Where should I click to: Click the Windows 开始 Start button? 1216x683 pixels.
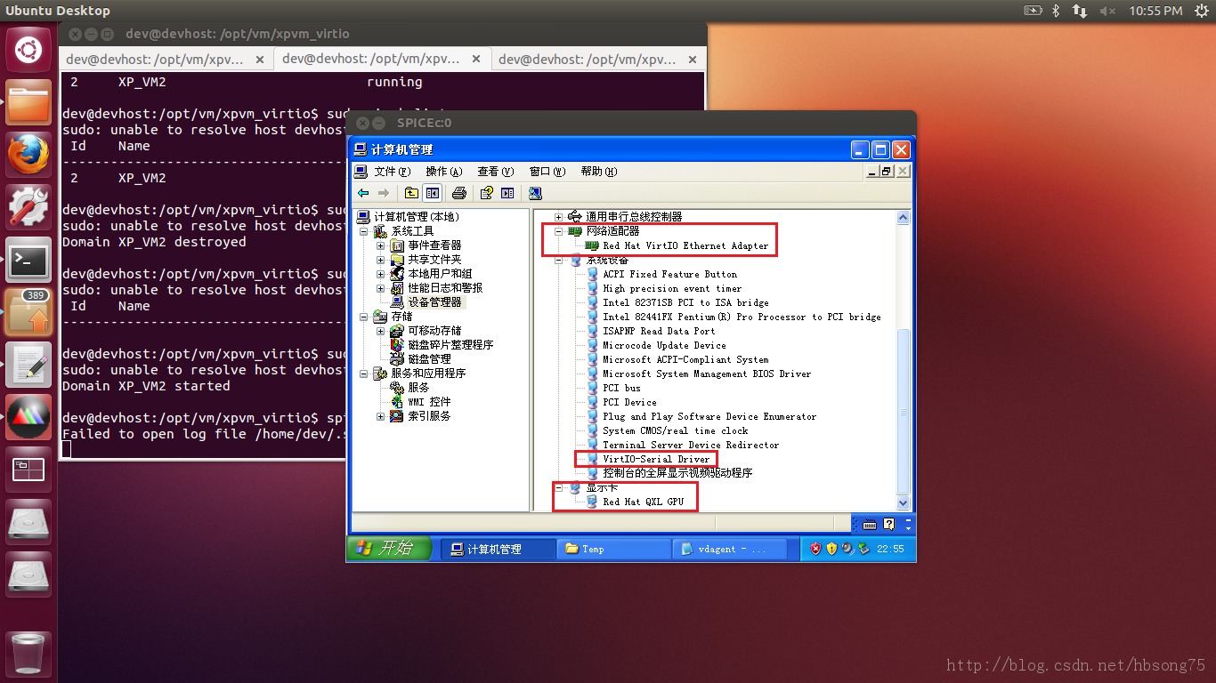click(390, 549)
